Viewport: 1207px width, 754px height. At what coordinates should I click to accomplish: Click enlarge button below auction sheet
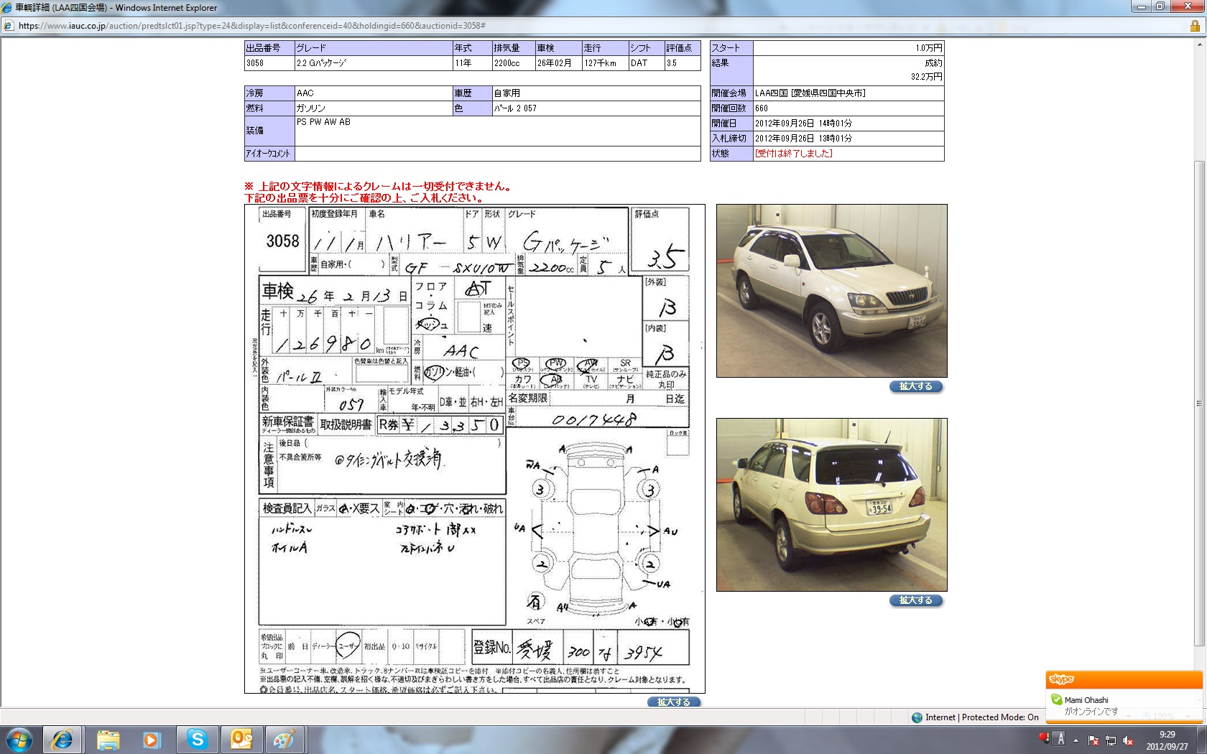click(673, 702)
